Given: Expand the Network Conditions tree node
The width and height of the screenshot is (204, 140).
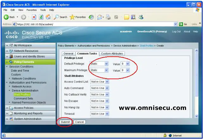Looking at the screenshot, I should coord(10,79).
